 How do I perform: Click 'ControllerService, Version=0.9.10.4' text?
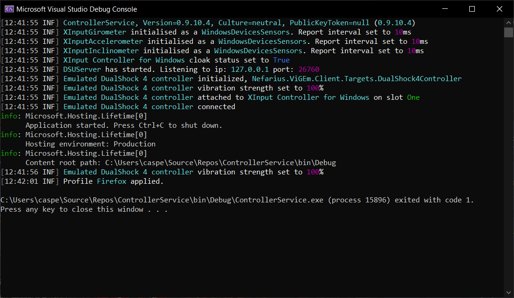(x=137, y=23)
